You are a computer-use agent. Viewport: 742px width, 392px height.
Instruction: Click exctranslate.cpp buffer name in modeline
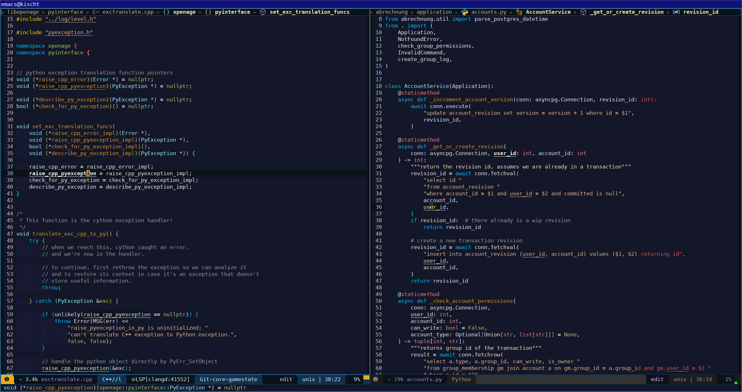point(66,379)
